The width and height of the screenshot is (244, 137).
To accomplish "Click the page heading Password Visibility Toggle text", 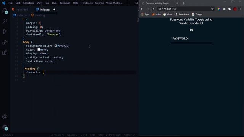I will click(x=191, y=21).
